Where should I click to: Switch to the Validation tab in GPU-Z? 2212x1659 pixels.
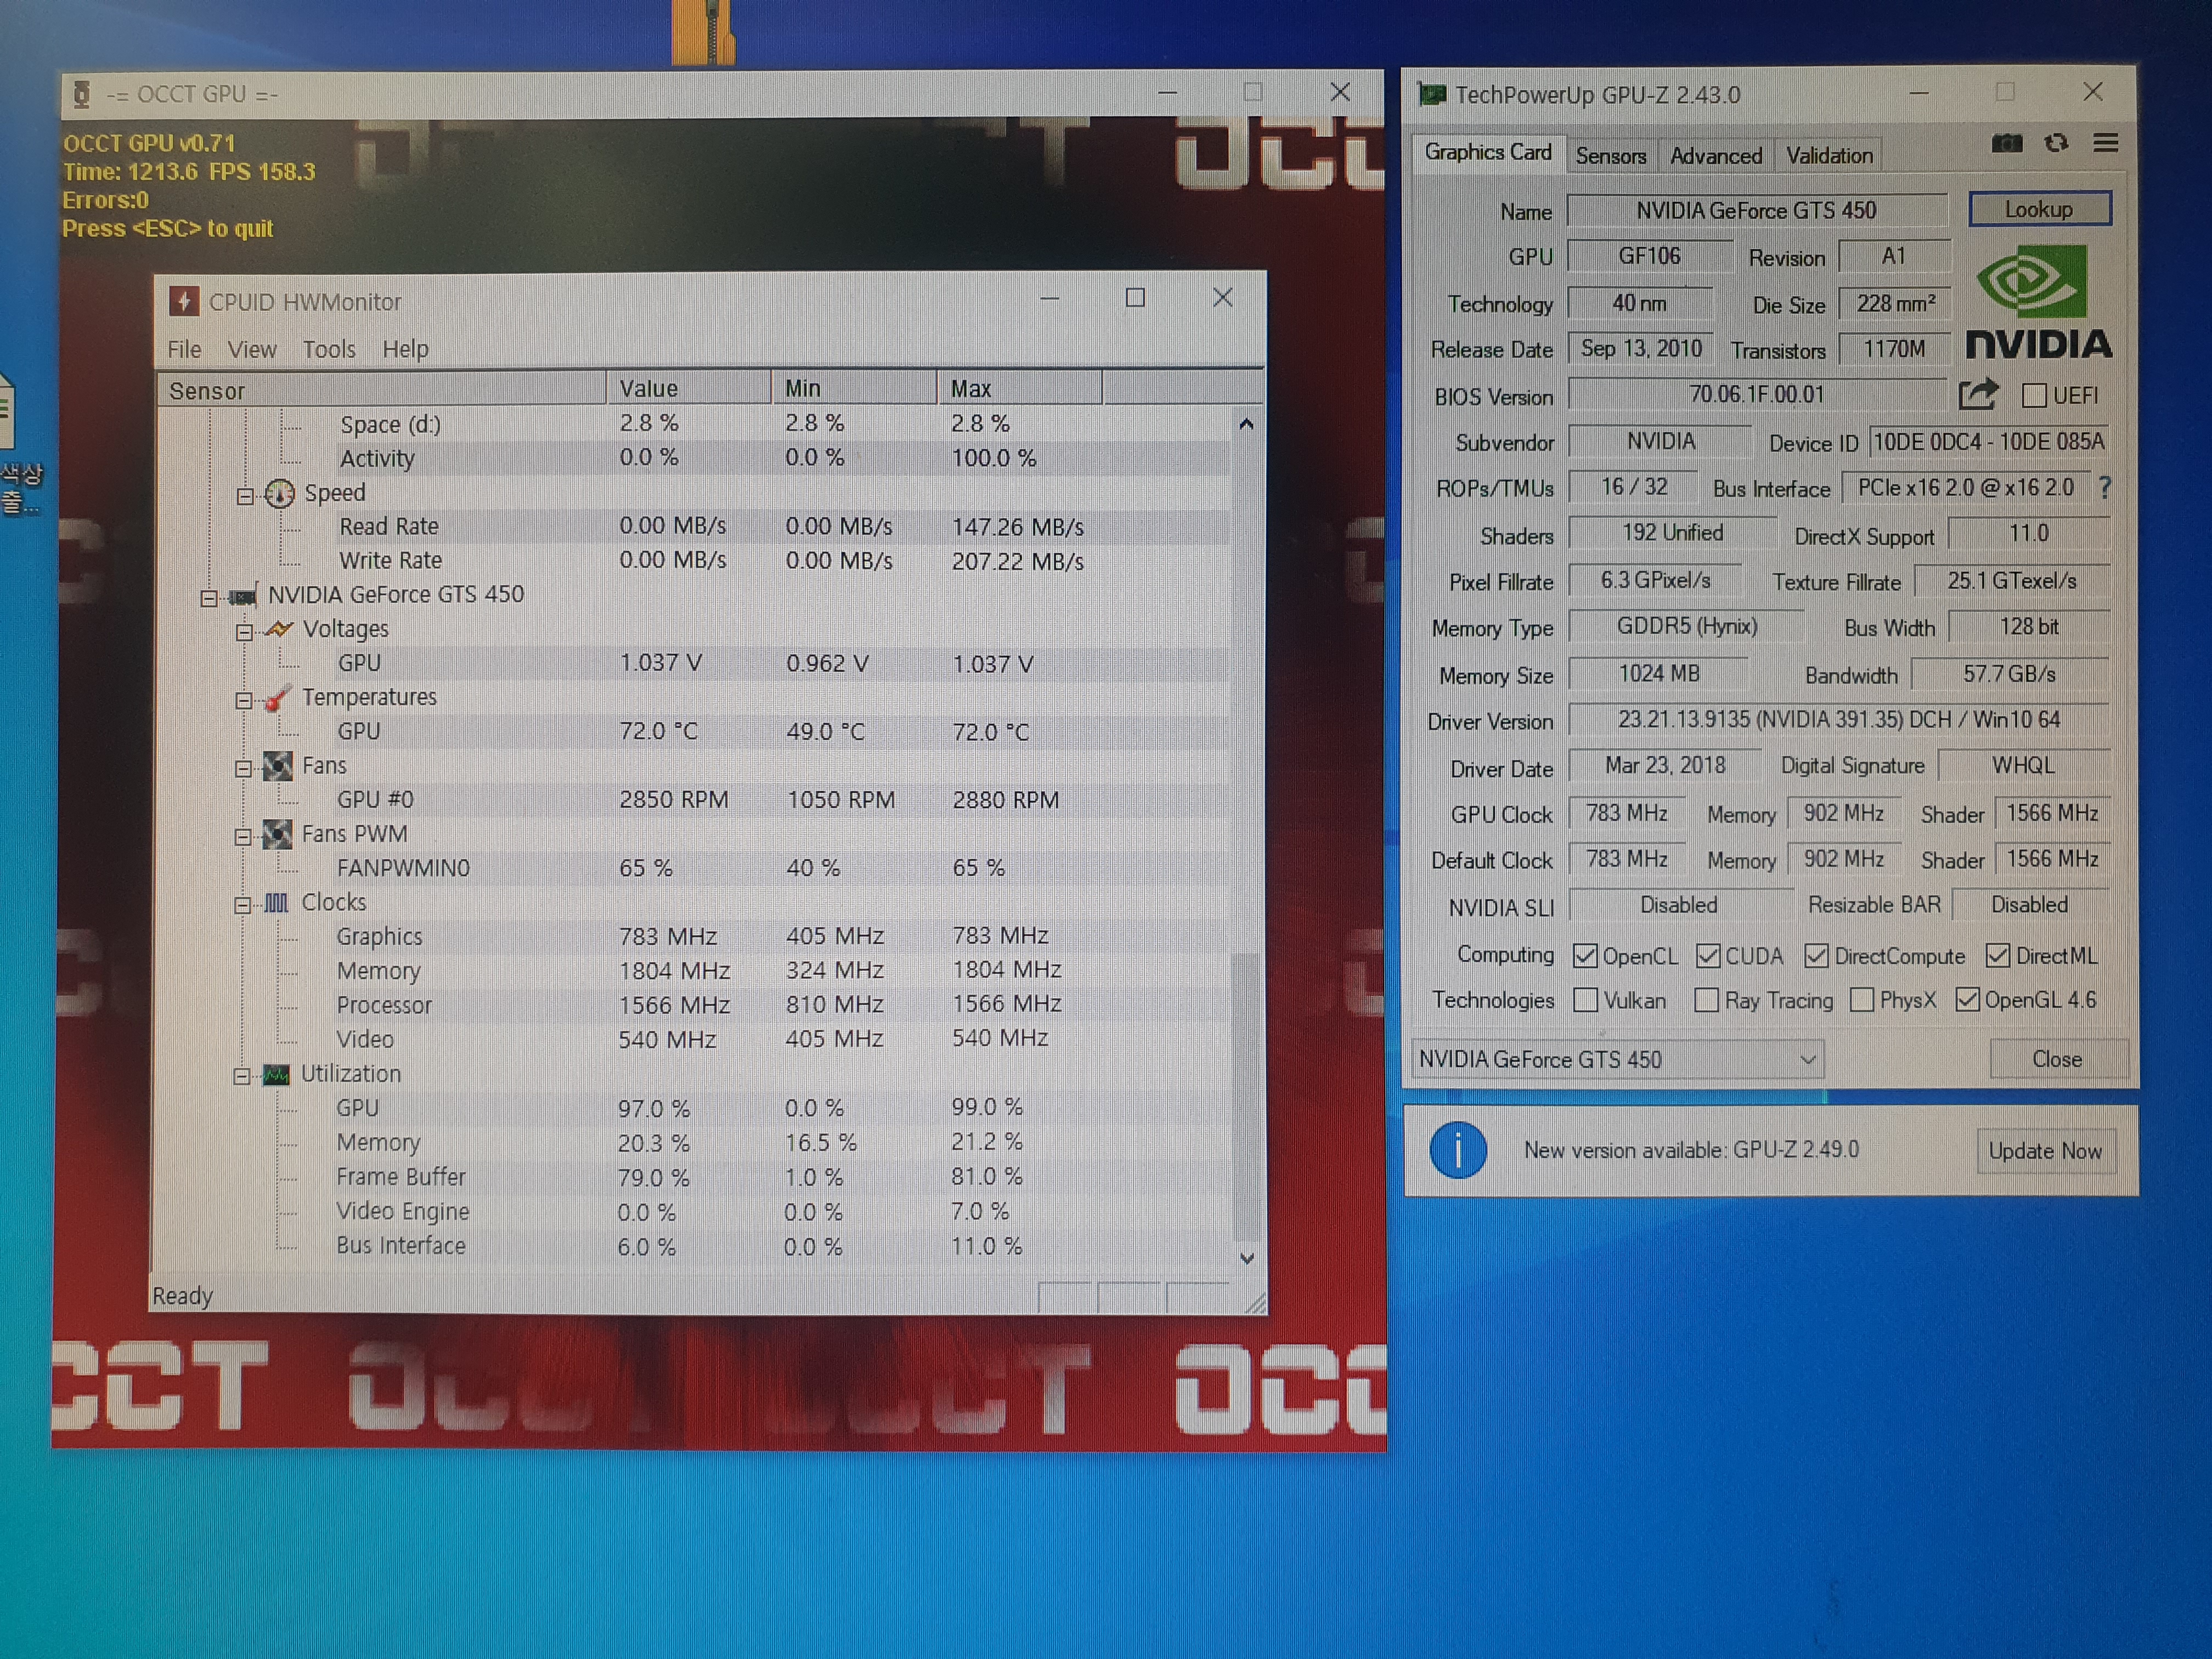1829,156
